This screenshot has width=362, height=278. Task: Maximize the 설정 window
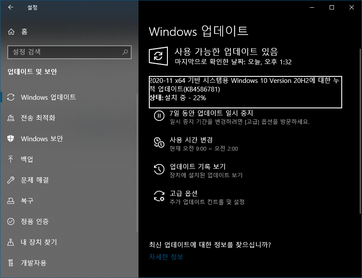[332, 8]
